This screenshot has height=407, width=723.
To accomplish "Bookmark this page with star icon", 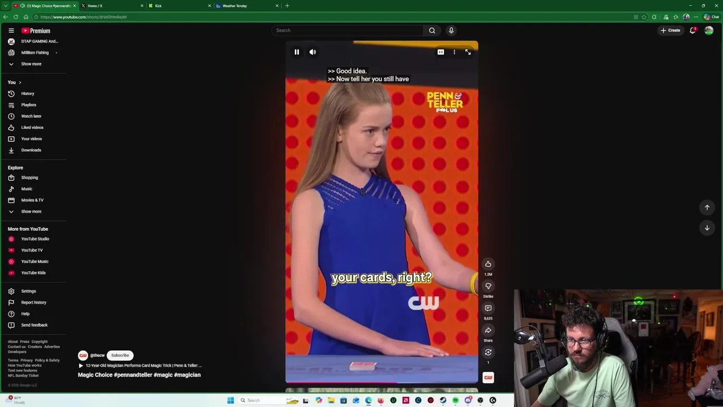I will pyautogui.click(x=644, y=17).
